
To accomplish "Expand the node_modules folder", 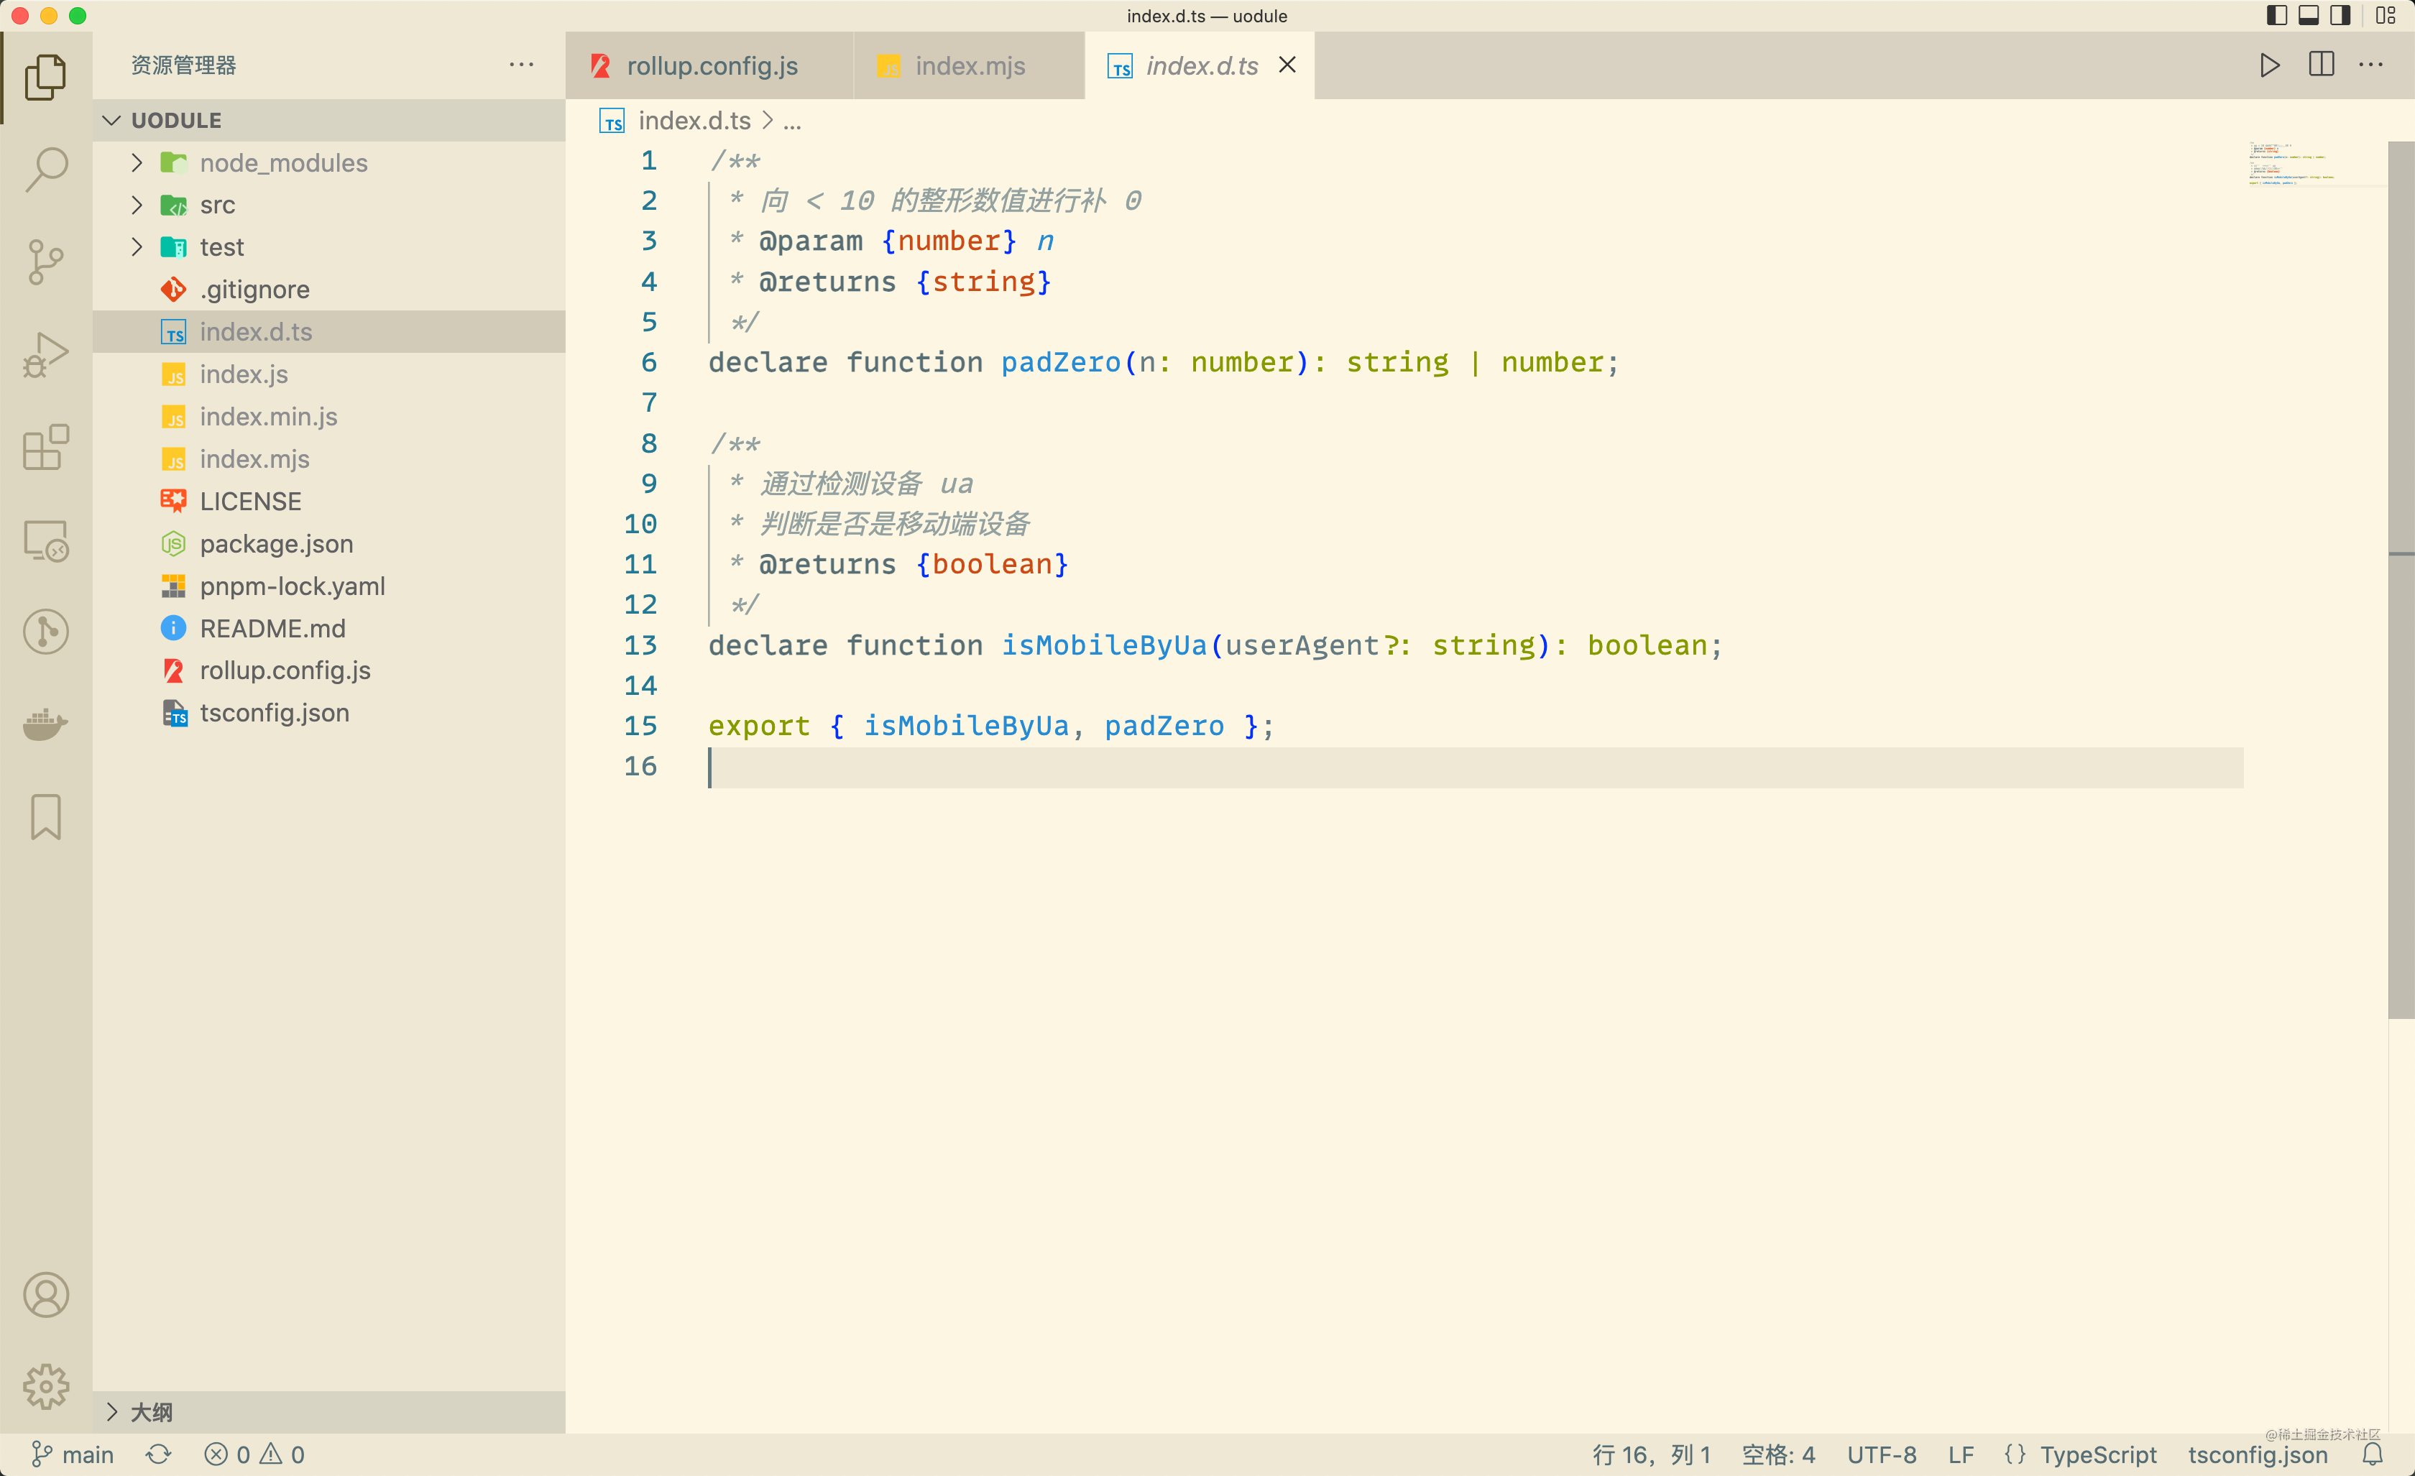I will [x=137, y=162].
